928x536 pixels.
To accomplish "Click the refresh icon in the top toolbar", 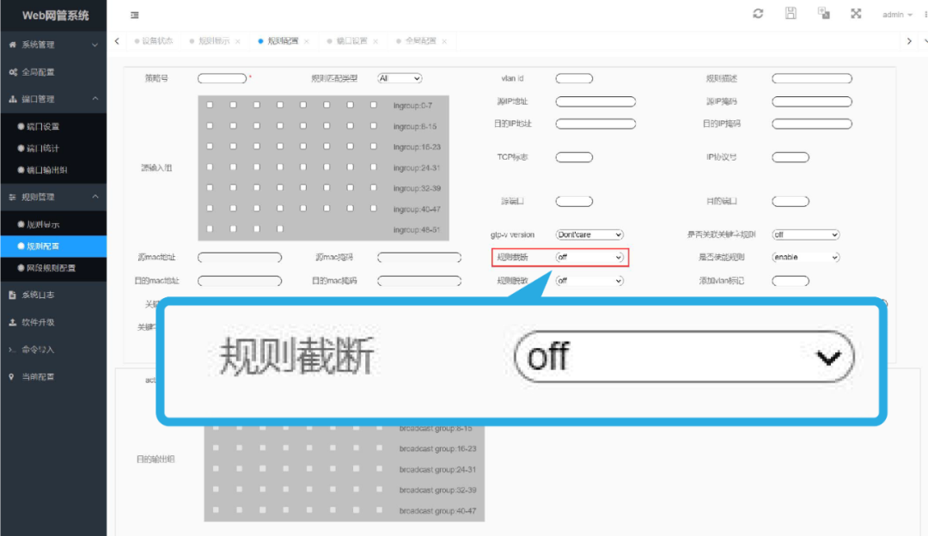I will click(757, 13).
